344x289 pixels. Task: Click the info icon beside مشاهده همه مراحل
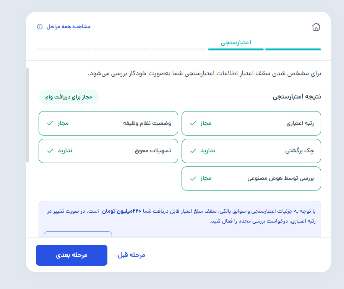click(40, 27)
